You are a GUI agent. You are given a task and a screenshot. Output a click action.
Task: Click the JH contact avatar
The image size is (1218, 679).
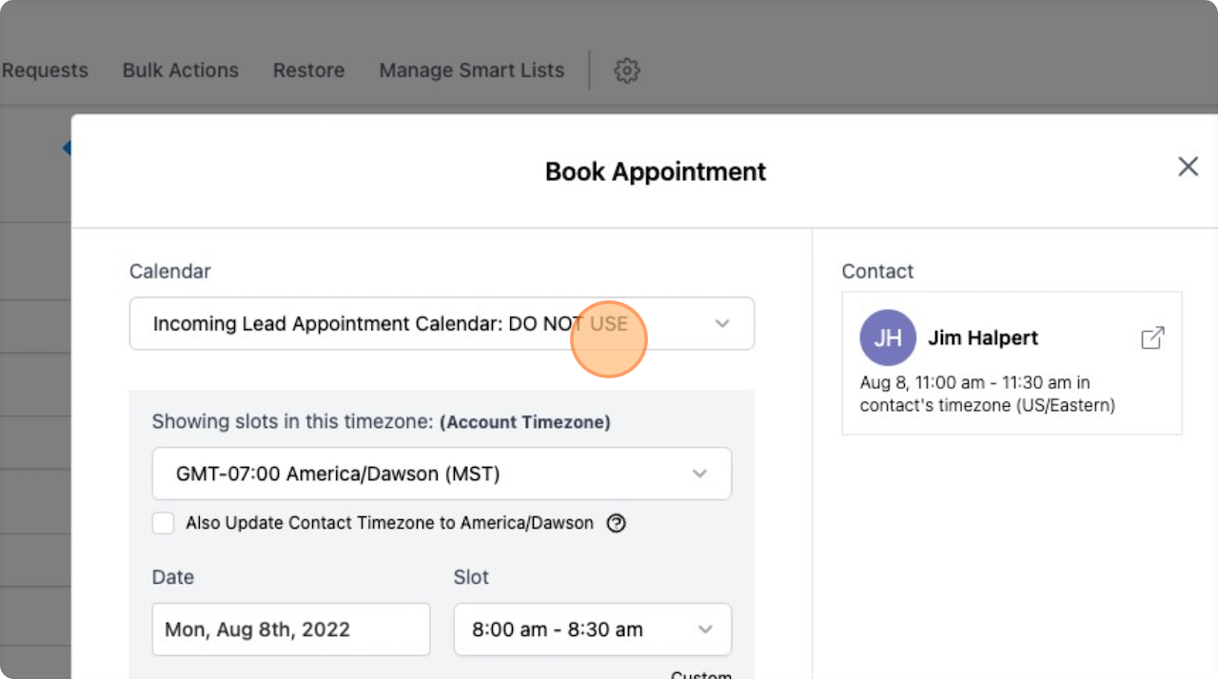(x=887, y=338)
